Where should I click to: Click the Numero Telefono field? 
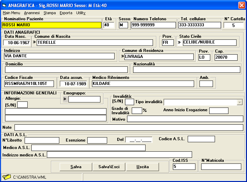[153, 25]
